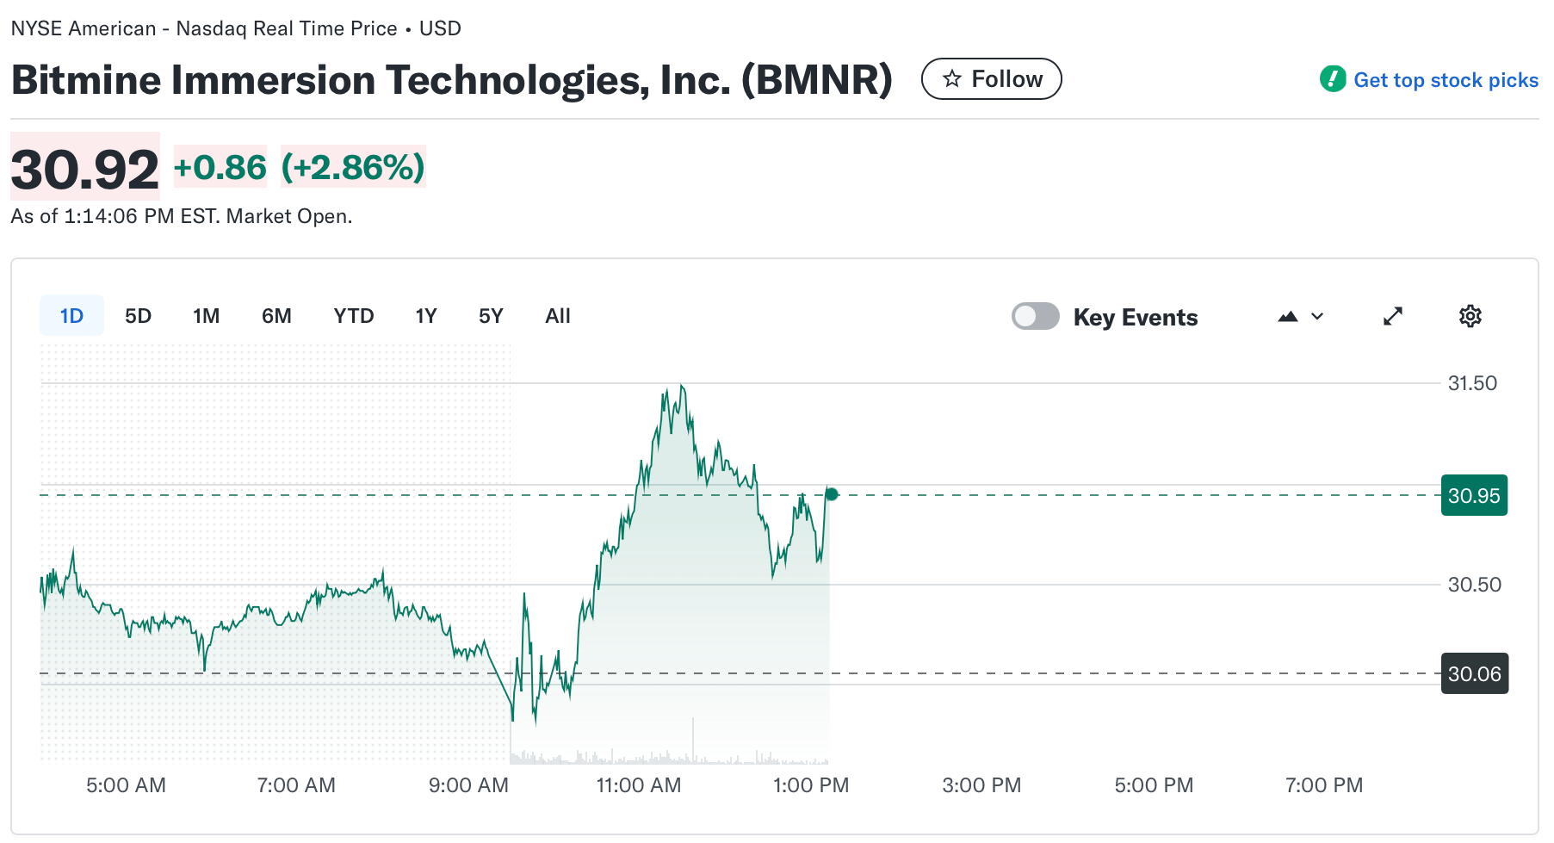Click the current price marker dot on chart

tap(832, 494)
